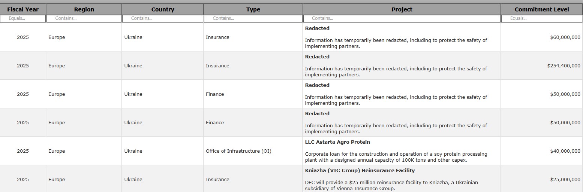Viewport: 583px width, 192px height.
Task: Click the Commitment Level filter field
Action: point(541,18)
